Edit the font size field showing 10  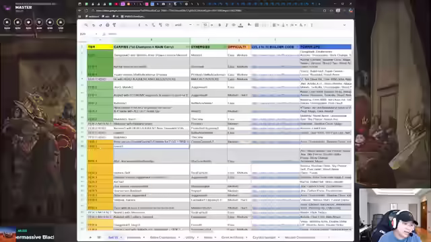[x=205, y=25]
